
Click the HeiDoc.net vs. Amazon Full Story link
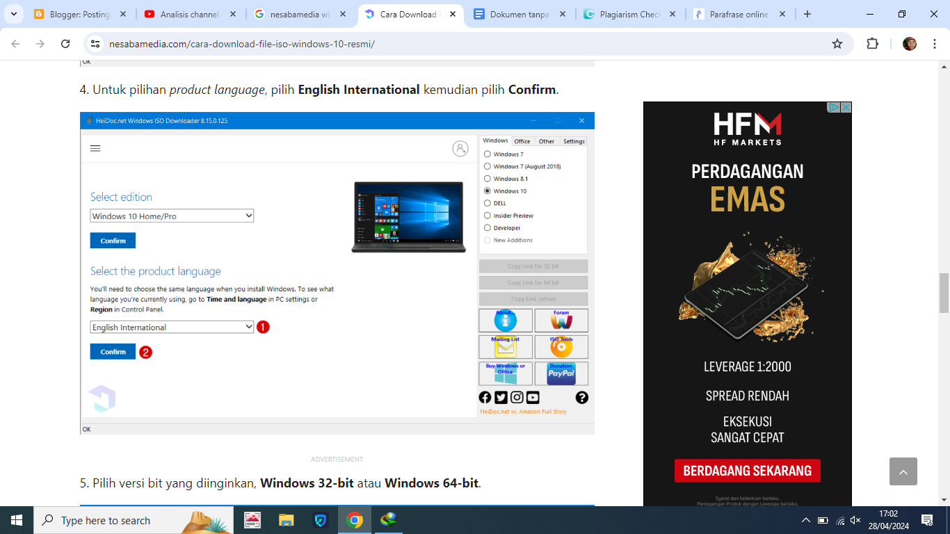pos(523,412)
